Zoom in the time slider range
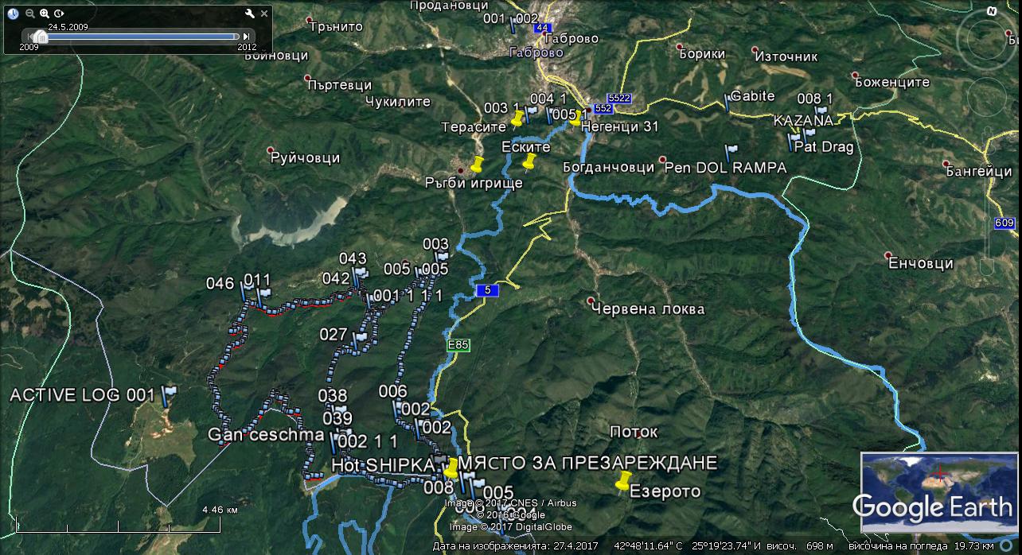This screenshot has width=1022, height=555. [45, 14]
